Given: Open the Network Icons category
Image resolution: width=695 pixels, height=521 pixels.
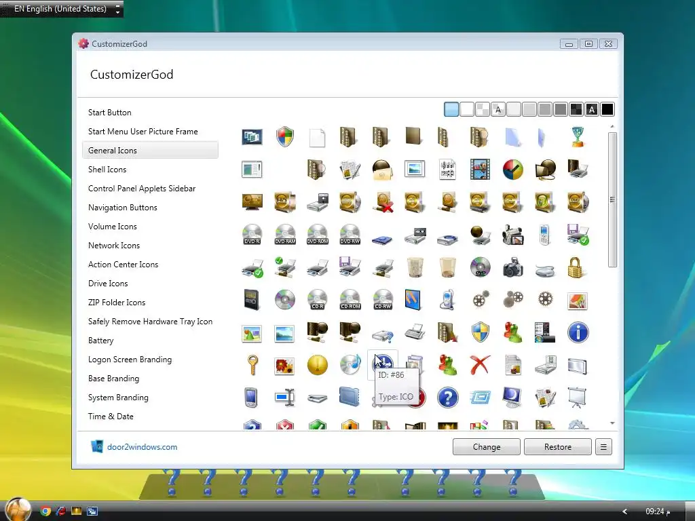Looking at the screenshot, I should 150,246.
